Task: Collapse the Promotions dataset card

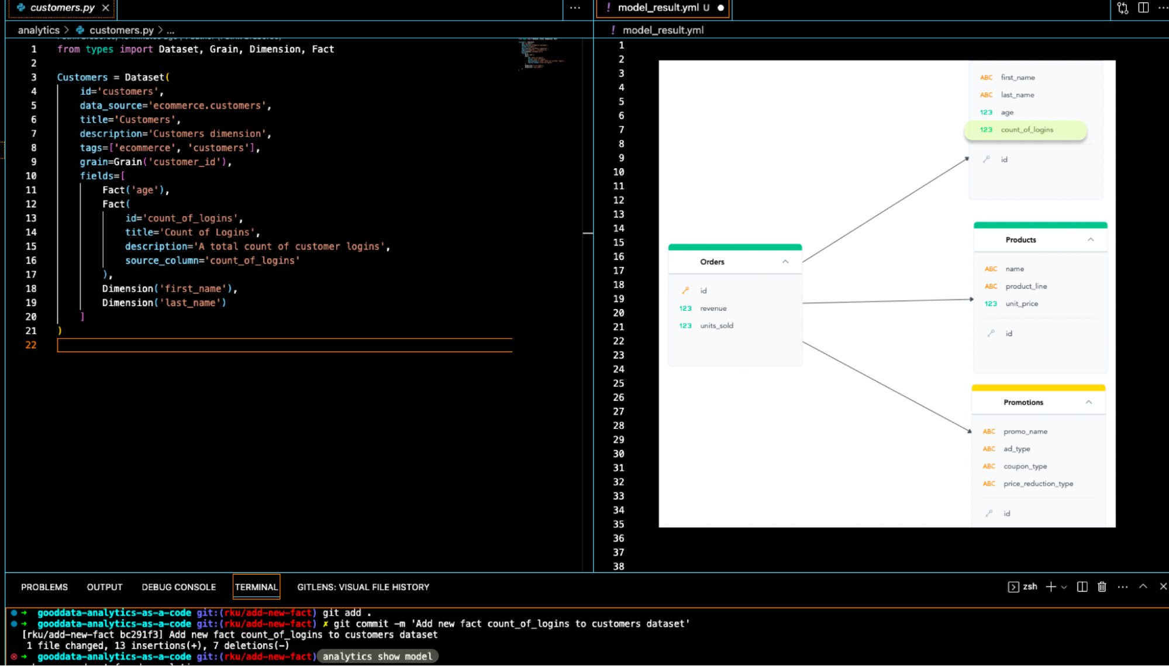Action: 1088,402
